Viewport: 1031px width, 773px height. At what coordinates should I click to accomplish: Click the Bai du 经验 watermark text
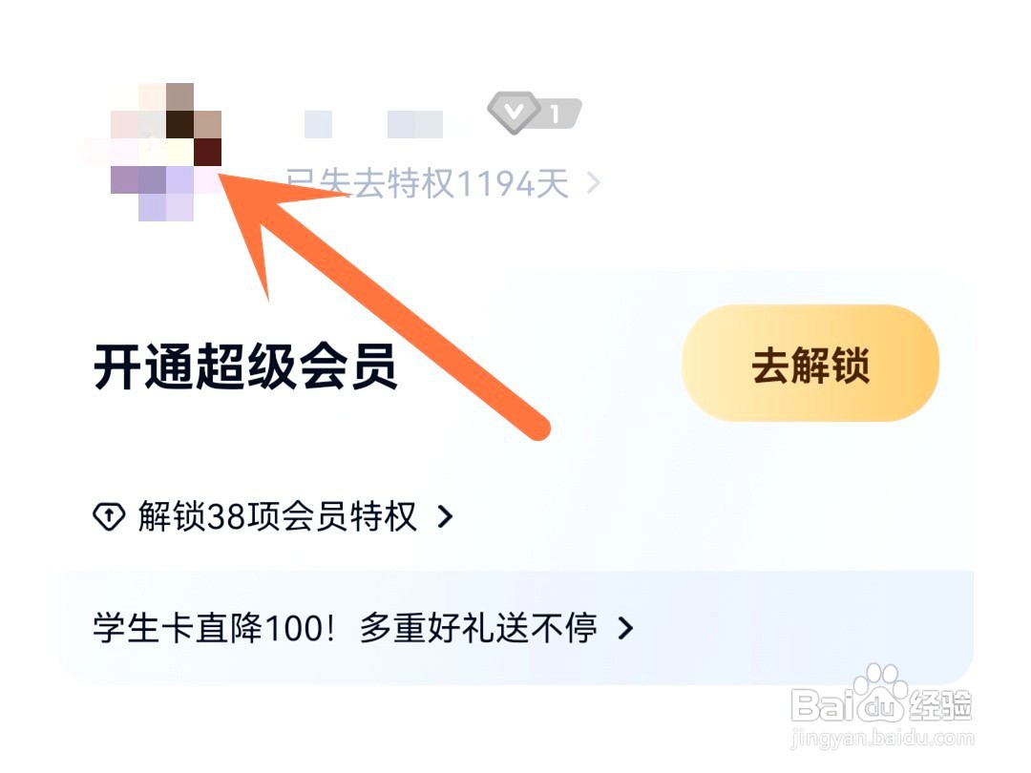click(881, 706)
